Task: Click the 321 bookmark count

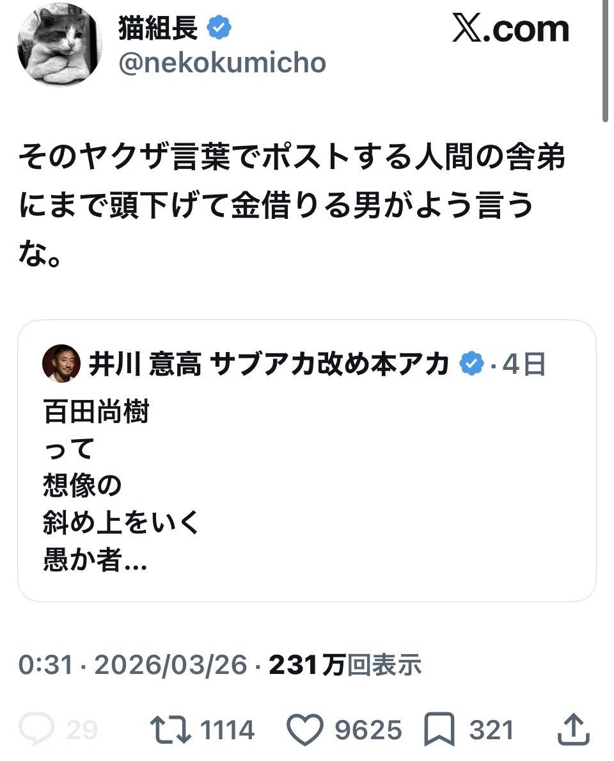Action: point(491,730)
